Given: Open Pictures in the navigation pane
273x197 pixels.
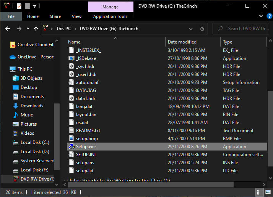Looking at the screenshot, I should click(25, 124).
